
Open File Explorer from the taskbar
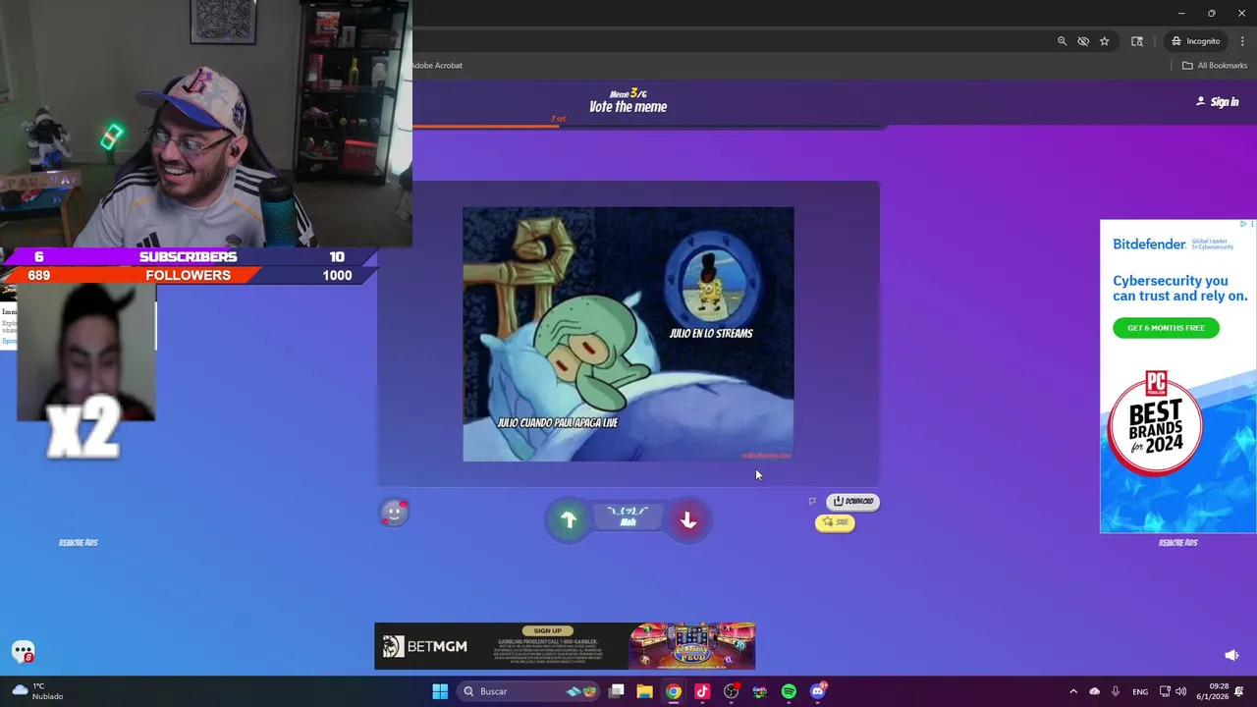tap(644, 691)
